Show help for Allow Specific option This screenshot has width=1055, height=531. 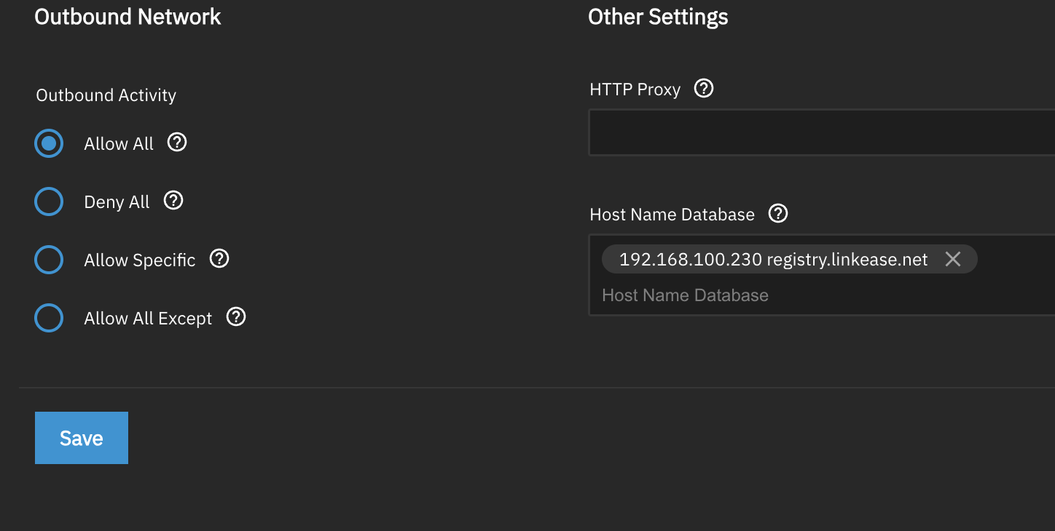click(219, 259)
